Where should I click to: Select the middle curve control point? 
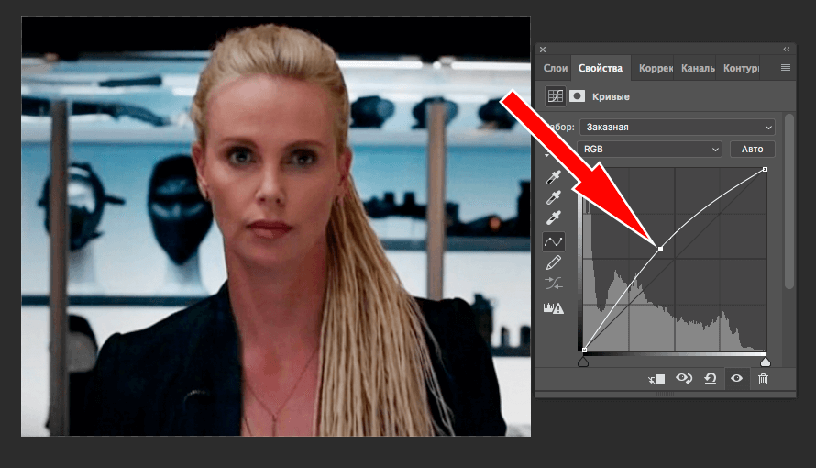660,249
